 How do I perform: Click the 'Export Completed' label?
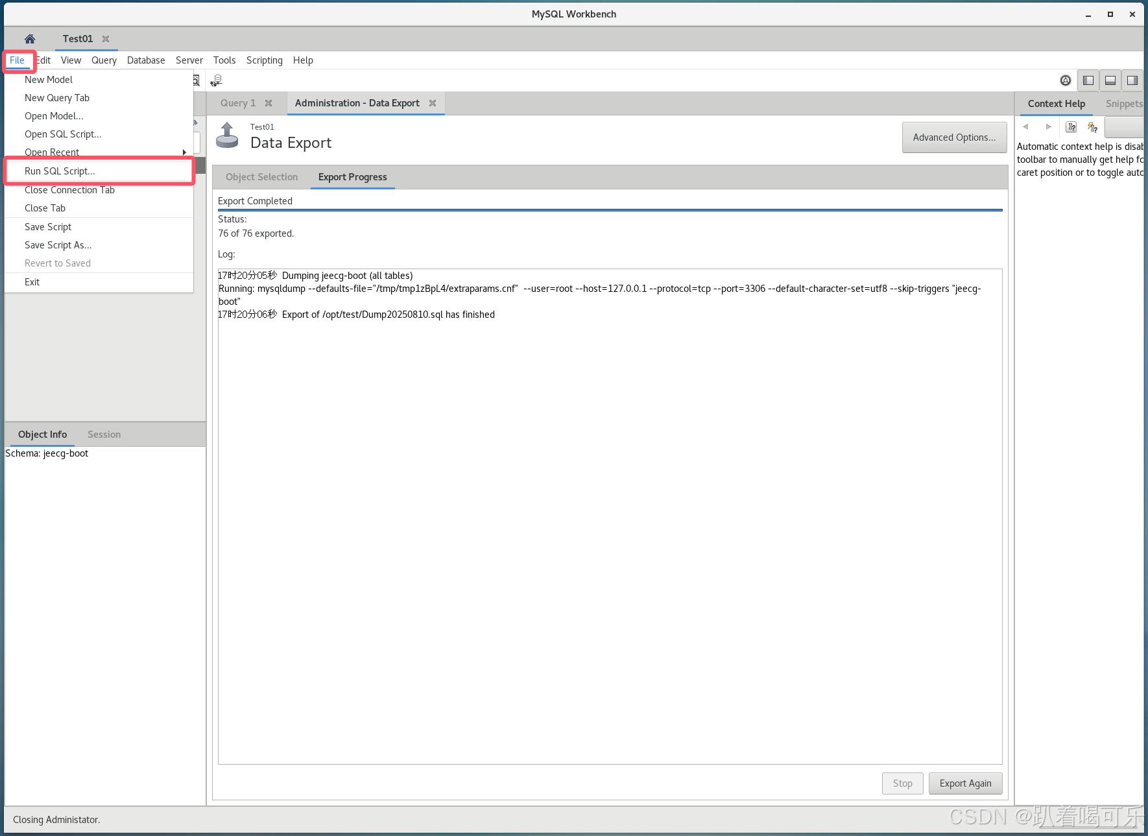tap(255, 201)
